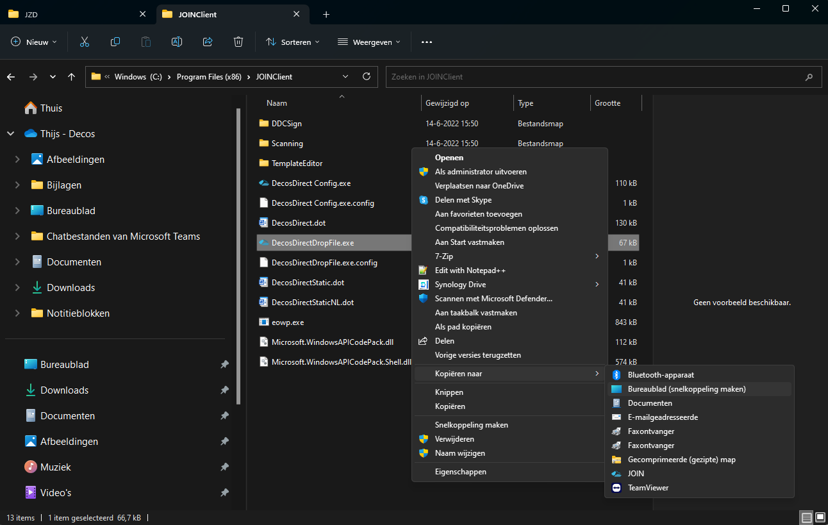Click the Share icon in toolbar
The image size is (828, 525).
point(208,42)
